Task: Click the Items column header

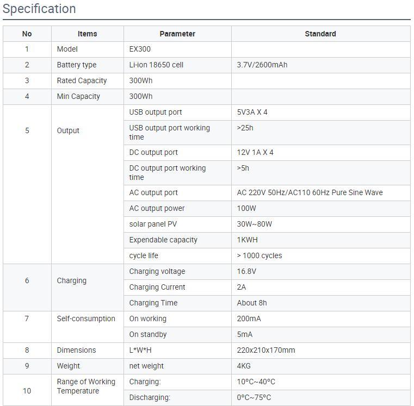Action: [x=87, y=34]
